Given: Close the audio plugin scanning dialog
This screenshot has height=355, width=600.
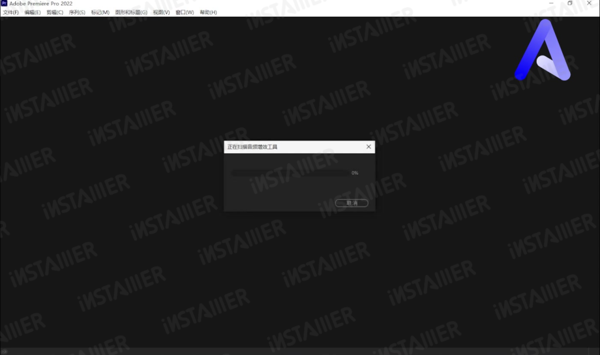Looking at the screenshot, I should [368, 147].
